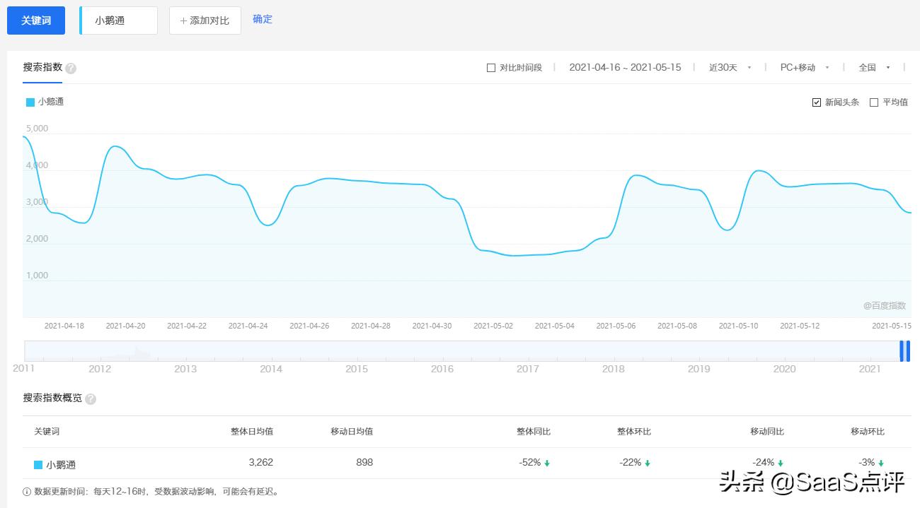Click year 2016 on the timeline overview
The image size is (920, 508).
(x=442, y=369)
